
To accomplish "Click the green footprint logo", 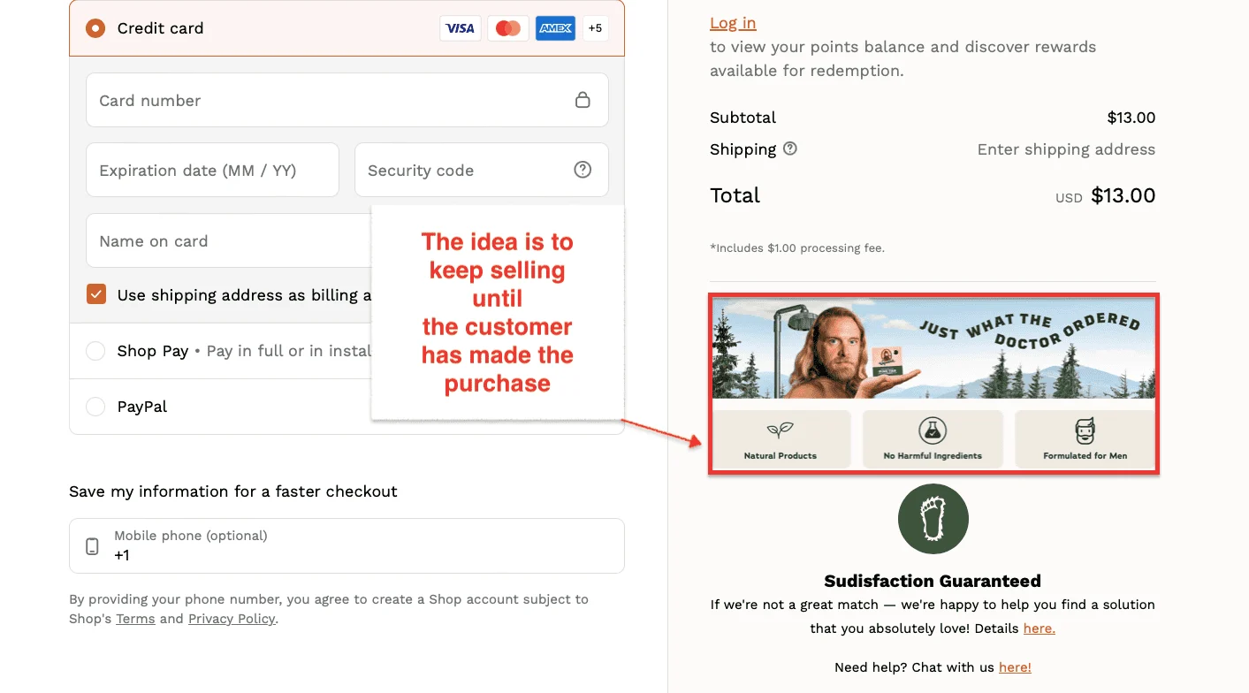I will click(933, 519).
